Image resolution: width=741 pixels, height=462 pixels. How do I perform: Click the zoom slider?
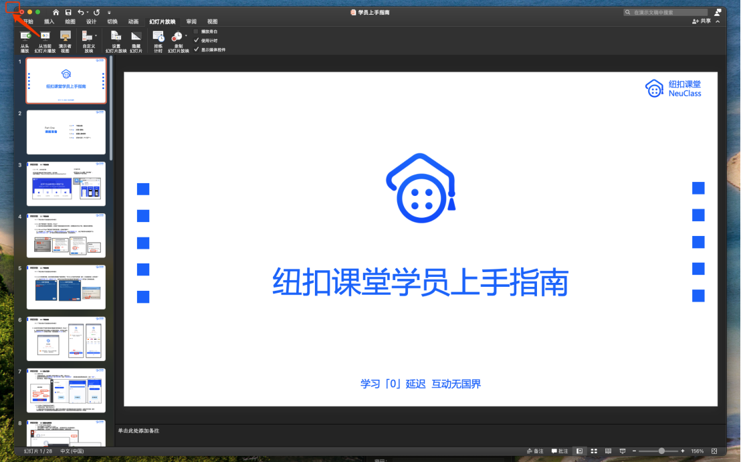658,451
